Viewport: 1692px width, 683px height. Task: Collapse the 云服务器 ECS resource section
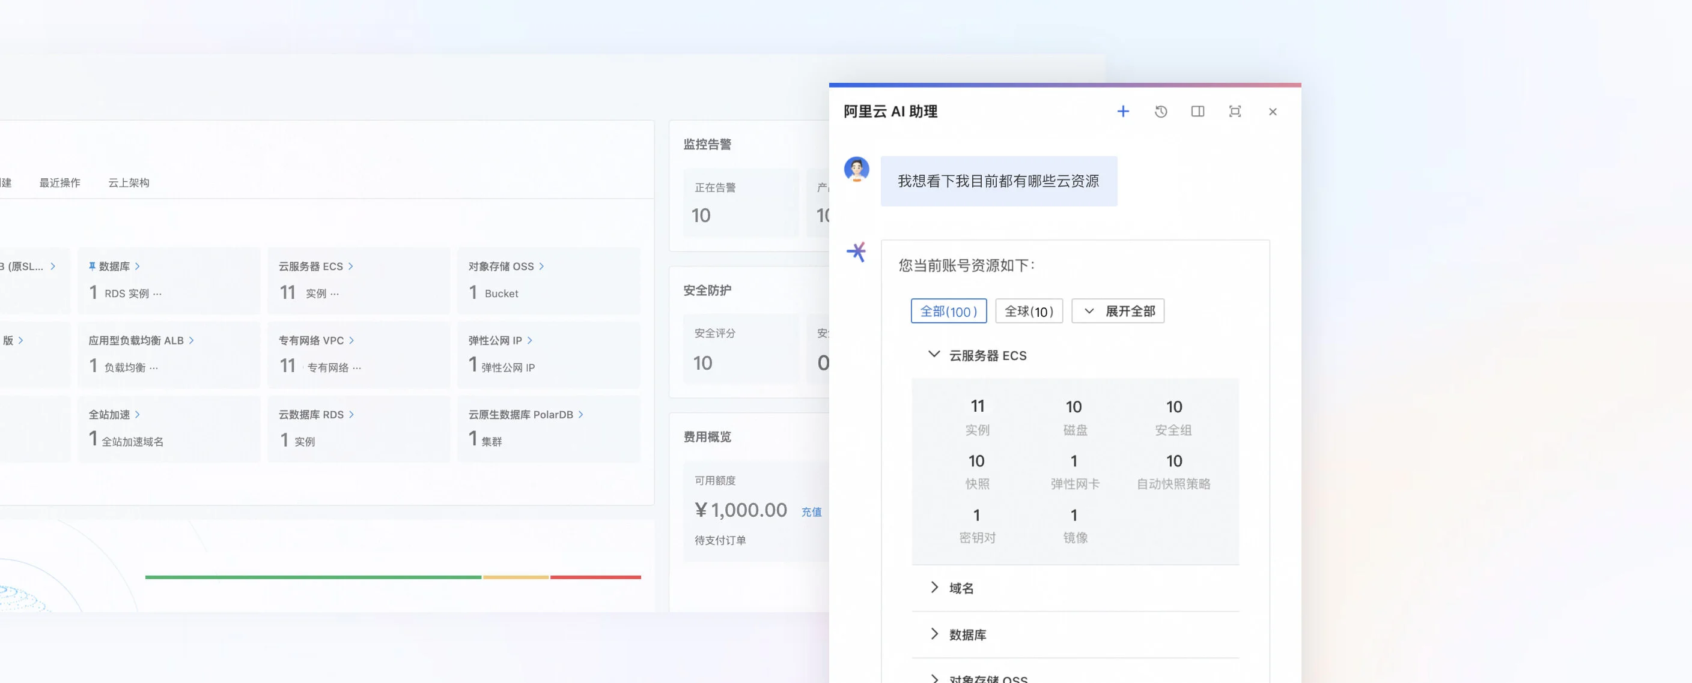[x=935, y=355]
